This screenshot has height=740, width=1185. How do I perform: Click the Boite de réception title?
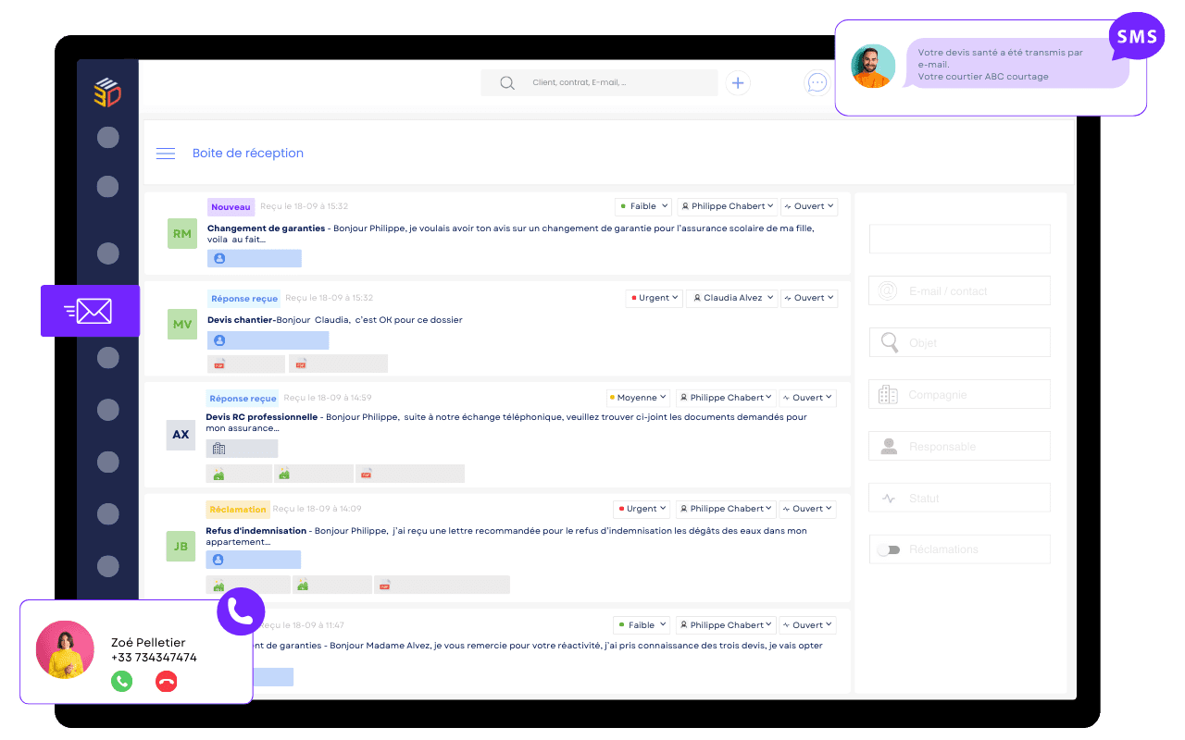(x=248, y=154)
